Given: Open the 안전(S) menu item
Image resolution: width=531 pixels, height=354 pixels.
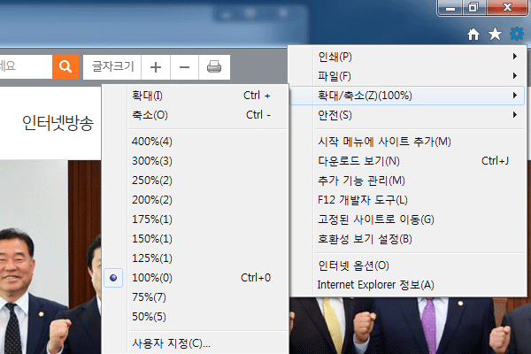Looking at the screenshot, I should (x=407, y=115).
